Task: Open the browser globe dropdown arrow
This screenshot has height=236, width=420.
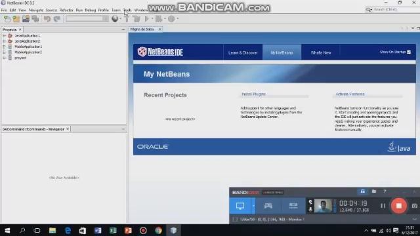Action: pyautogui.click(x=121, y=19)
